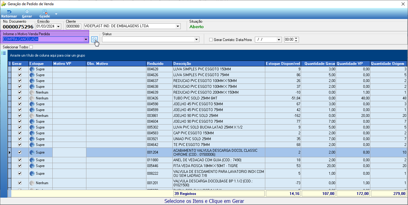Click the Estoque Disponível column header
The image size is (408, 205).
[283, 63]
